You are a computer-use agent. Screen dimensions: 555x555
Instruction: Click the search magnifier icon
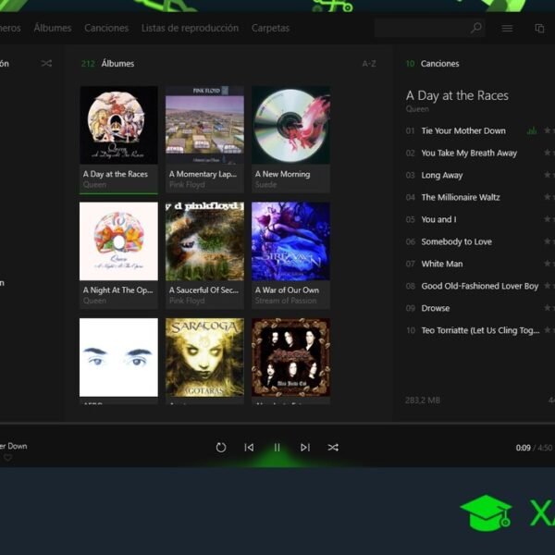click(x=475, y=28)
